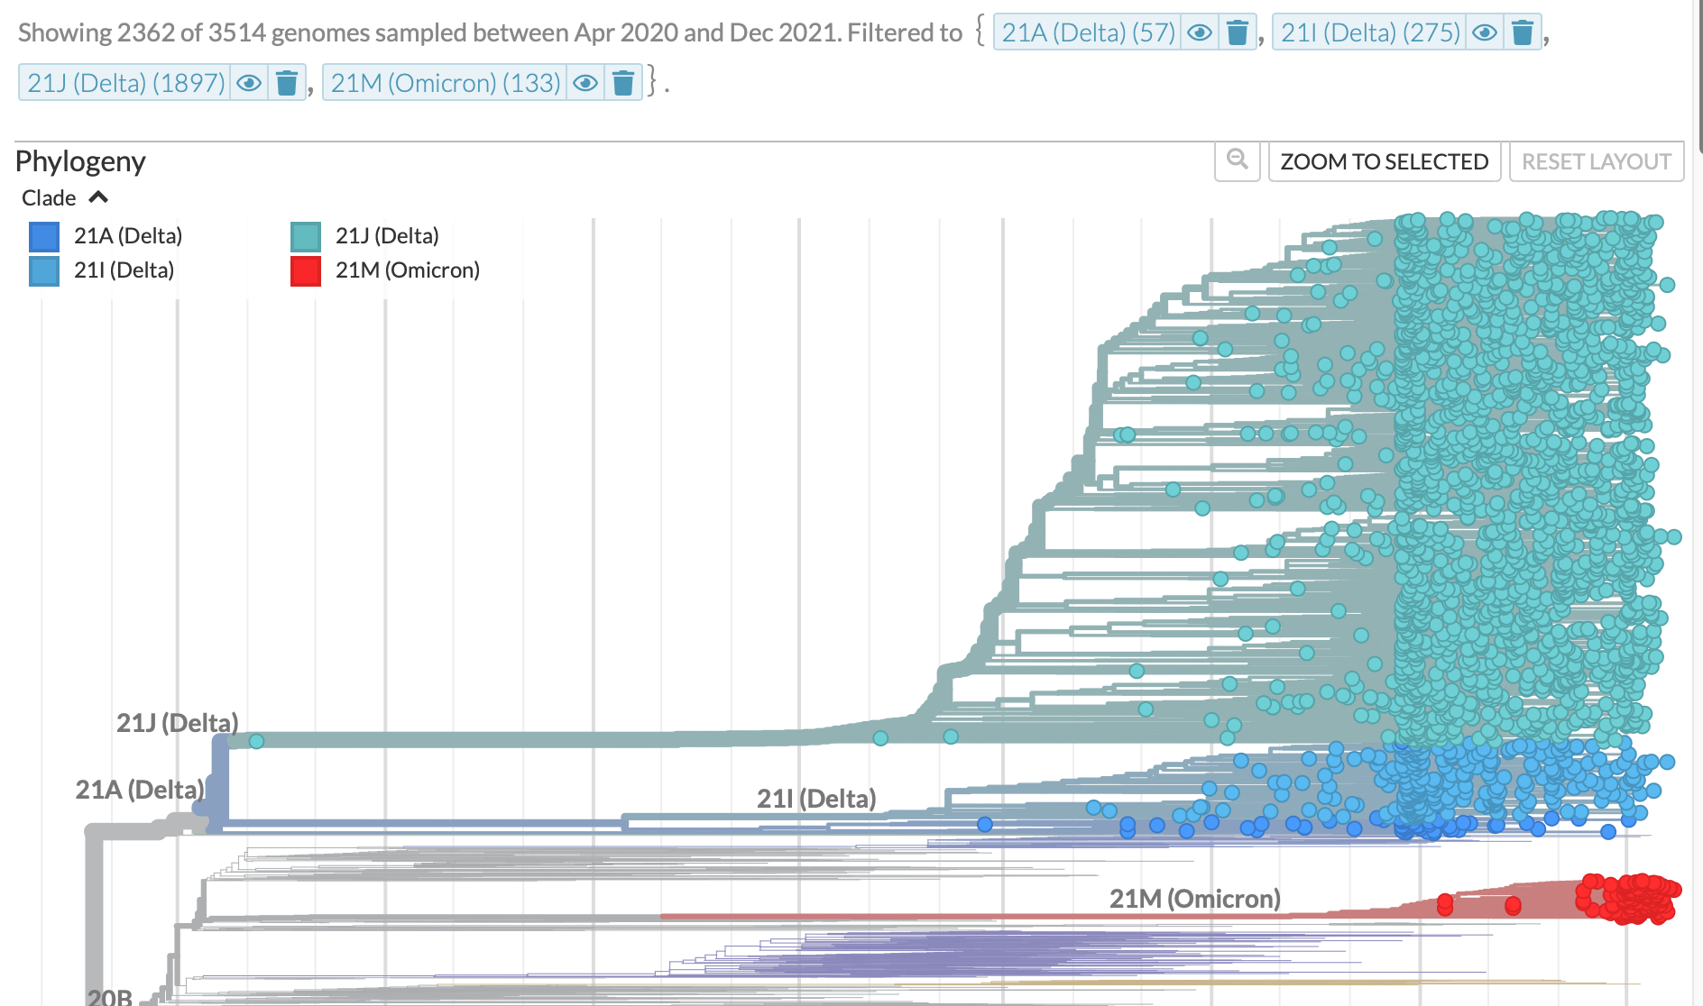This screenshot has width=1703, height=1006.
Task: Click the Zoom to Selected button
Action: (1384, 162)
